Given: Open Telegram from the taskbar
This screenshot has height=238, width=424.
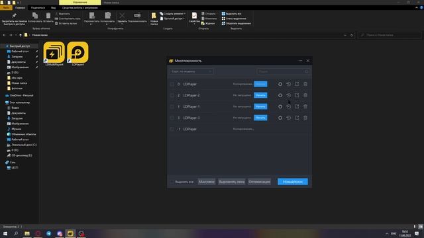Looking at the screenshot, I should pyautogui.click(x=48, y=233).
